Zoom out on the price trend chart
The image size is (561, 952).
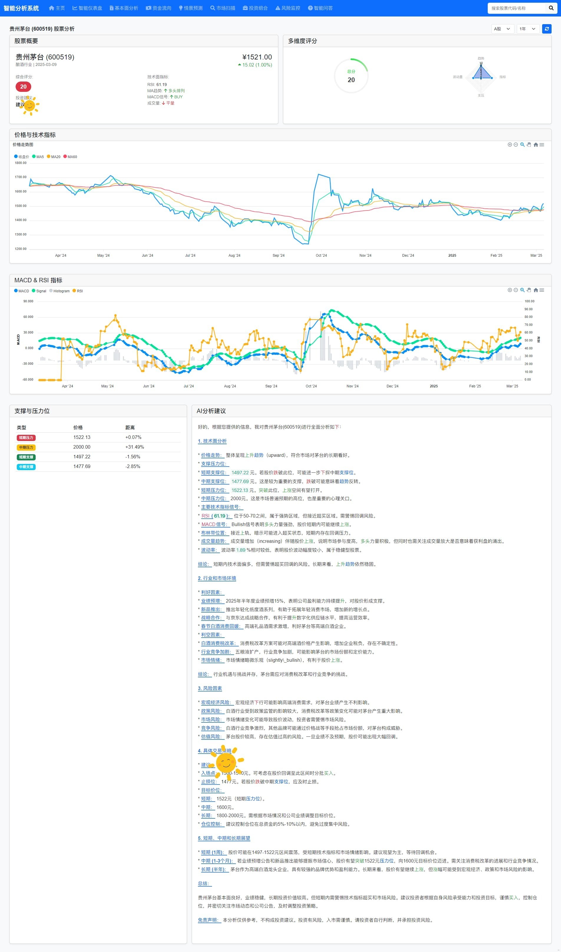point(516,145)
